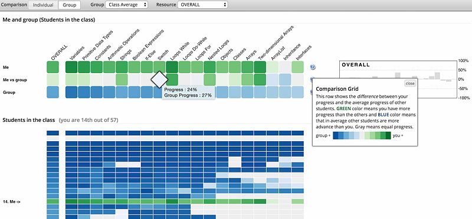
Task: Select the Loops While cell in Me row
Action: point(172,67)
